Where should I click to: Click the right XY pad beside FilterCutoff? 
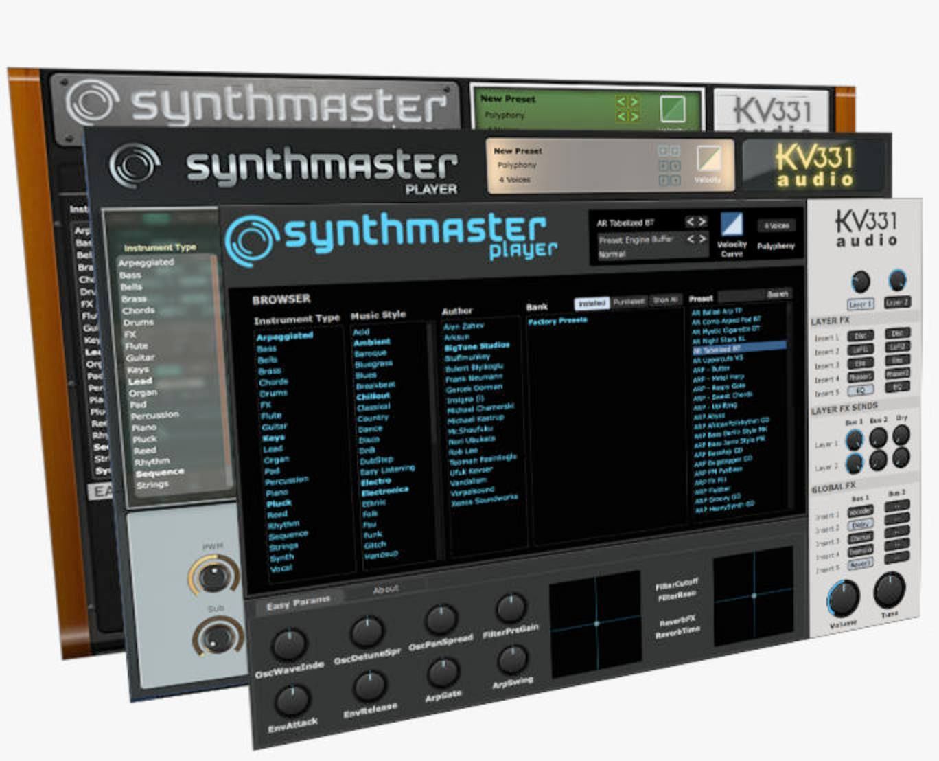pos(754,595)
